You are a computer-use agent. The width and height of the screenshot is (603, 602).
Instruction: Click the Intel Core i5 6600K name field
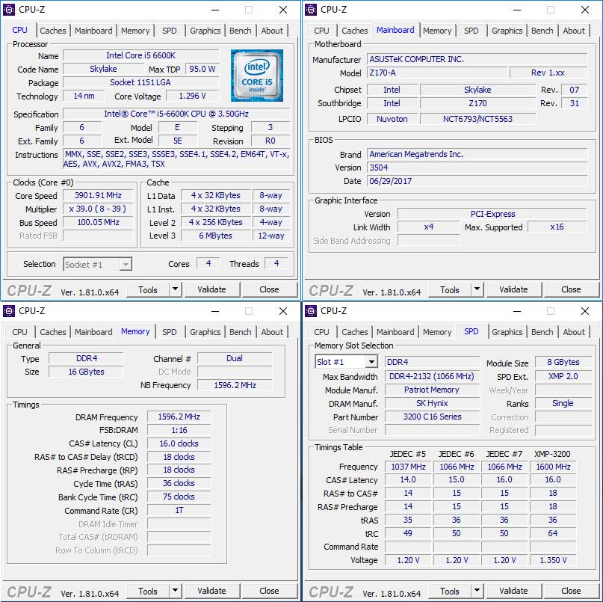tap(140, 55)
